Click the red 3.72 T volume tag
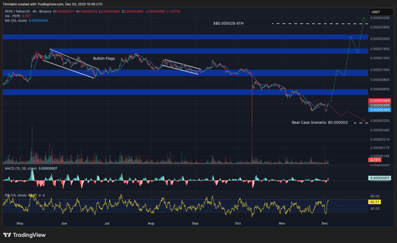This screenshot has width=397, height=243. pyautogui.click(x=375, y=160)
